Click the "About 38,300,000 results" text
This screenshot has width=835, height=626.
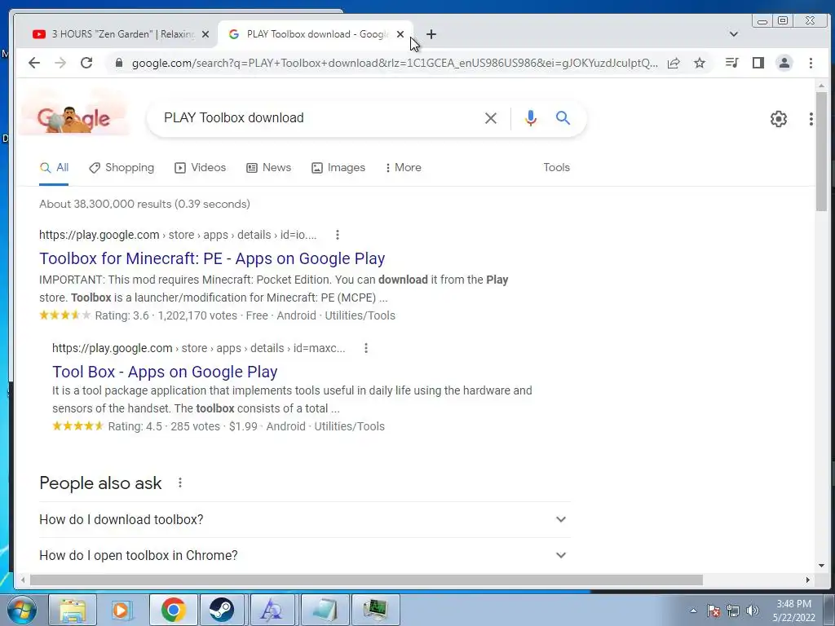(x=145, y=204)
